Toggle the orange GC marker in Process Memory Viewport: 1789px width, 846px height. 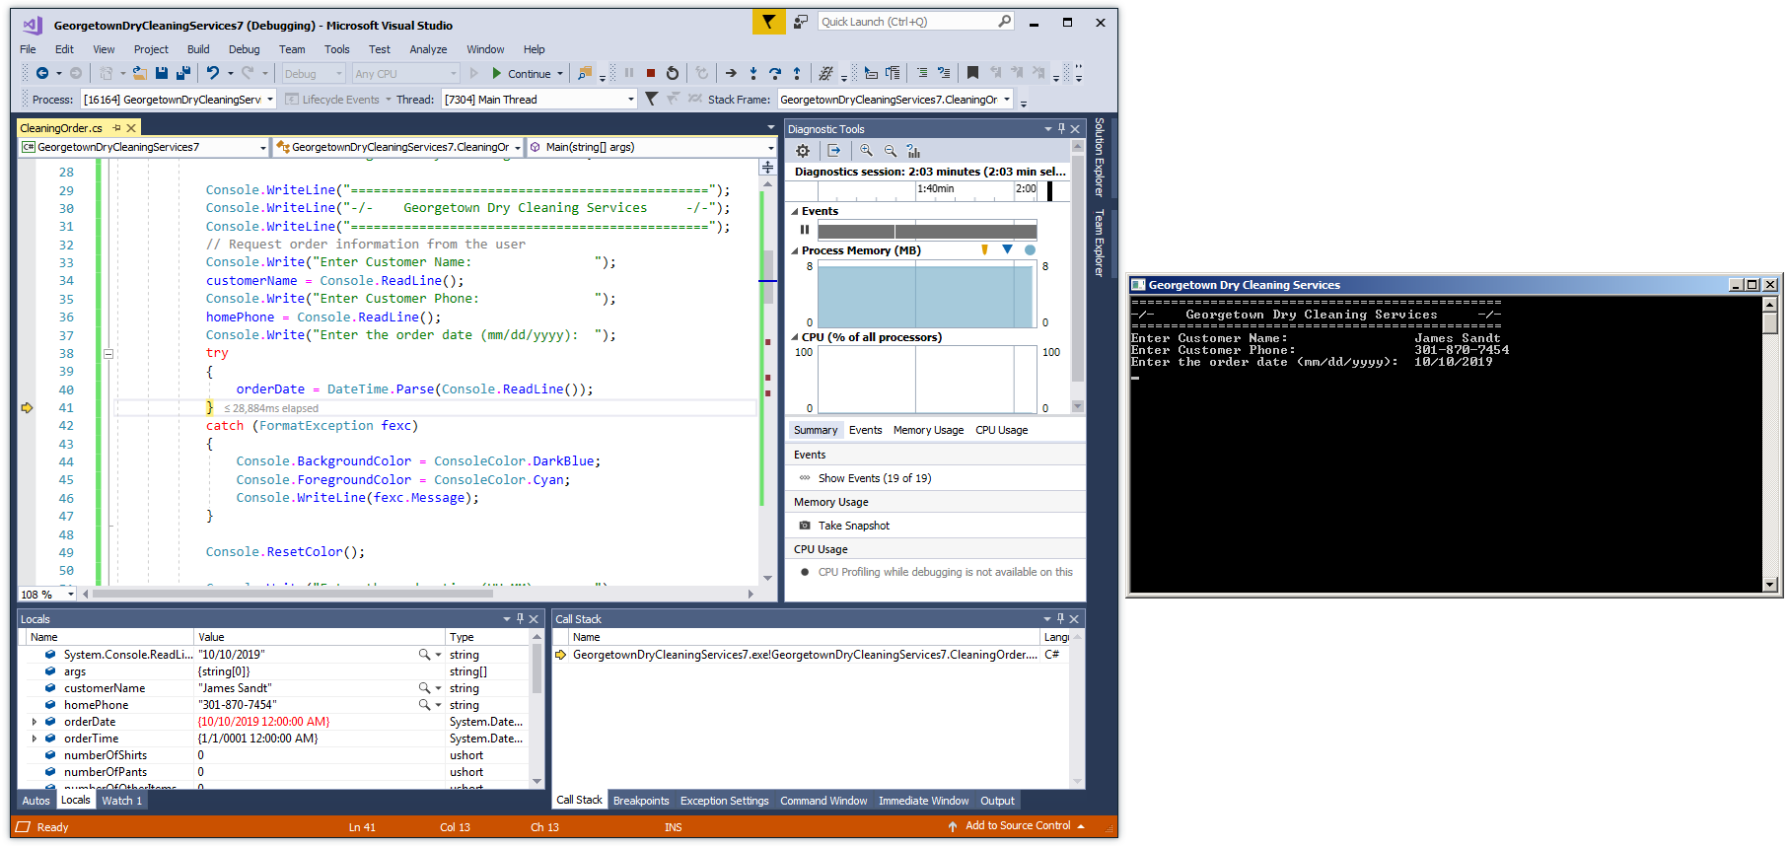(984, 250)
